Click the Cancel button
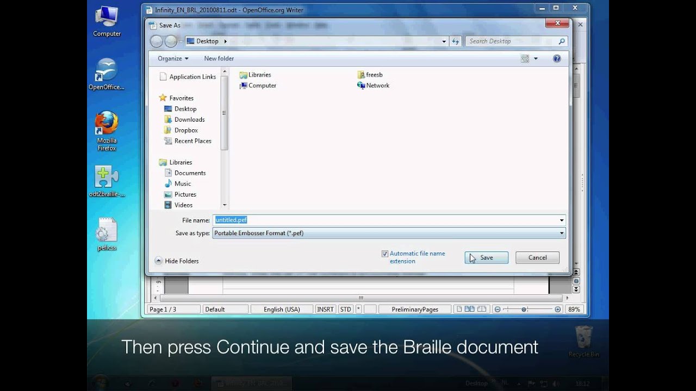 (x=537, y=258)
